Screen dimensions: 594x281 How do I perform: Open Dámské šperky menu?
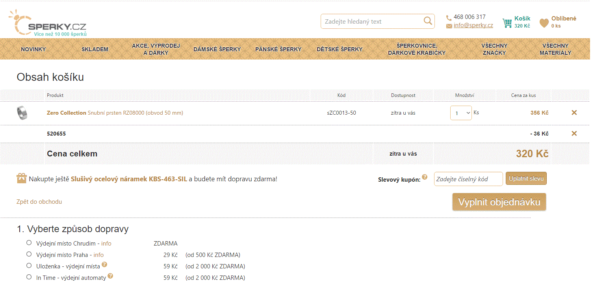click(x=217, y=49)
